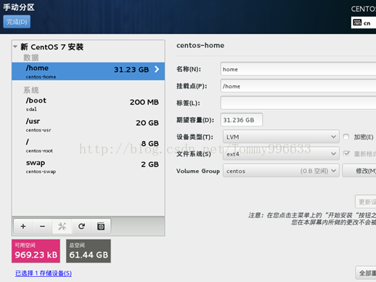The height and width of the screenshot is (282, 376).
Task: Click the keyboard layout icon
Action: click(357, 23)
